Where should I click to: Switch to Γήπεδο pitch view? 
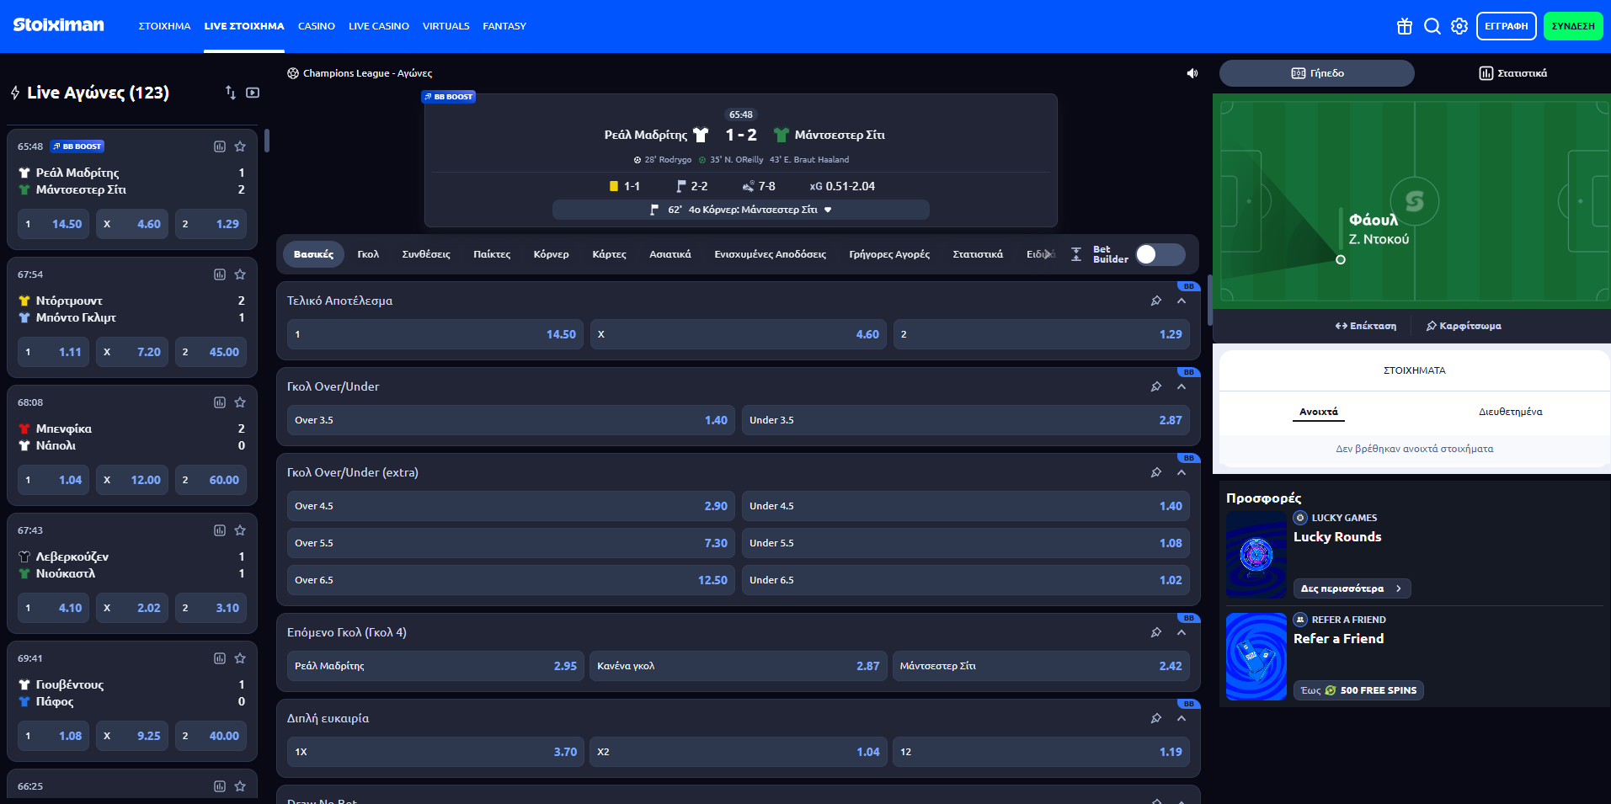point(1316,73)
